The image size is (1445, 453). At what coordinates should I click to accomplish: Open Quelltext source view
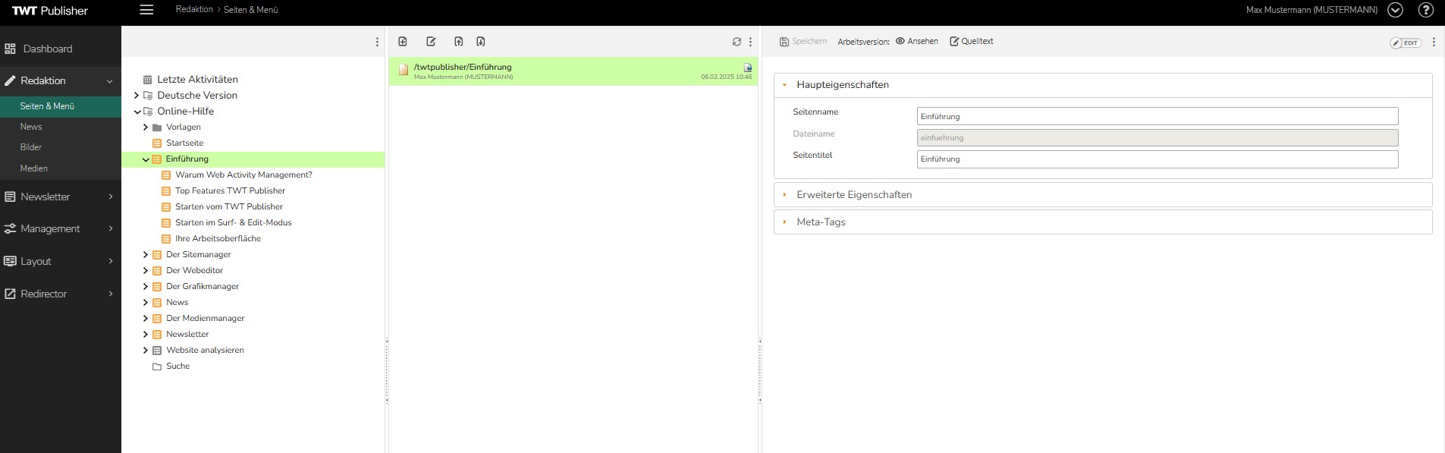(x=971, y=42)
